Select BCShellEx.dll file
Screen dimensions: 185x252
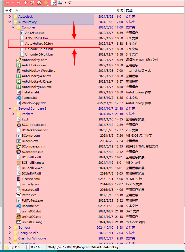pyautogui.click(x=31, y=157)
